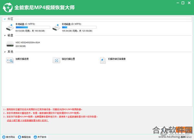Open the 扫描存储设备镜像 file icon
This screenshot has height=140, width=194.
103,60
